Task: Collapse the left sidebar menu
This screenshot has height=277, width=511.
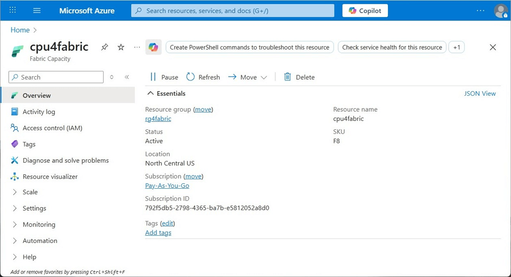Action: click(x=127, y=77)
